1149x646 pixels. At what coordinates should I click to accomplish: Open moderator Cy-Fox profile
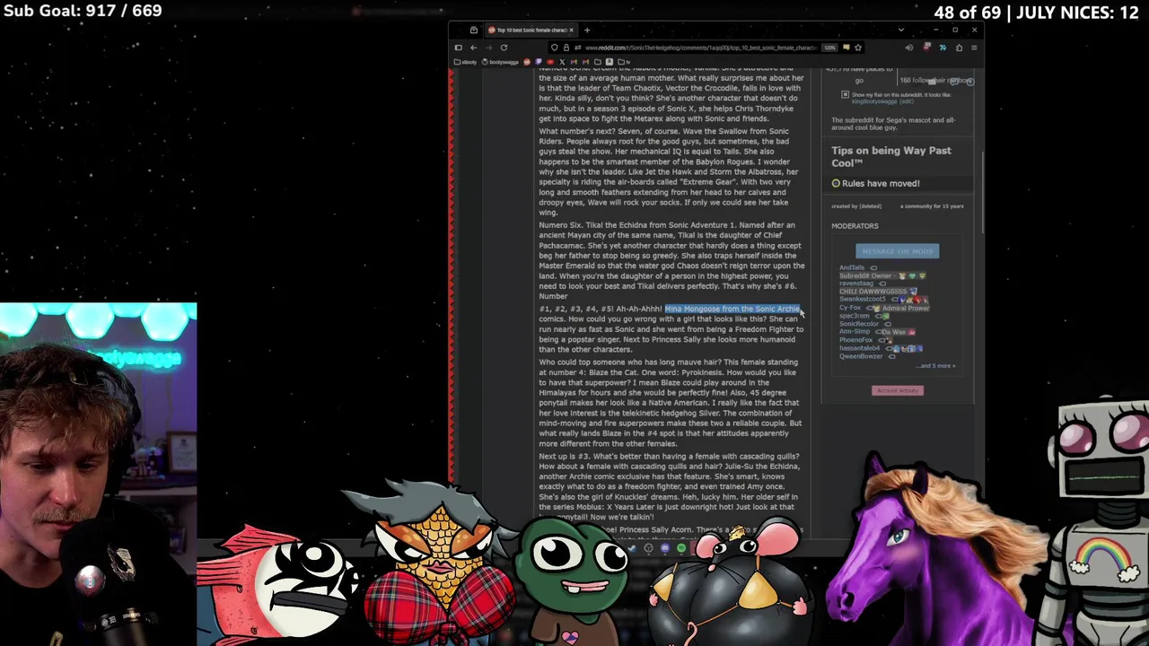coord(850,308)
